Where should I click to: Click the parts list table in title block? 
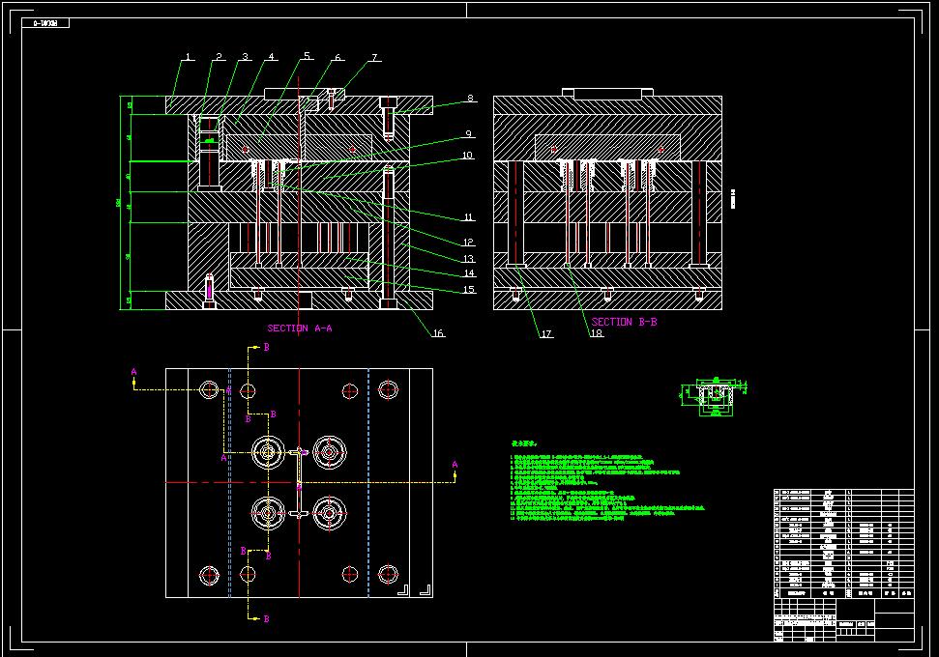pyautogui.click(x=844, y=543)
